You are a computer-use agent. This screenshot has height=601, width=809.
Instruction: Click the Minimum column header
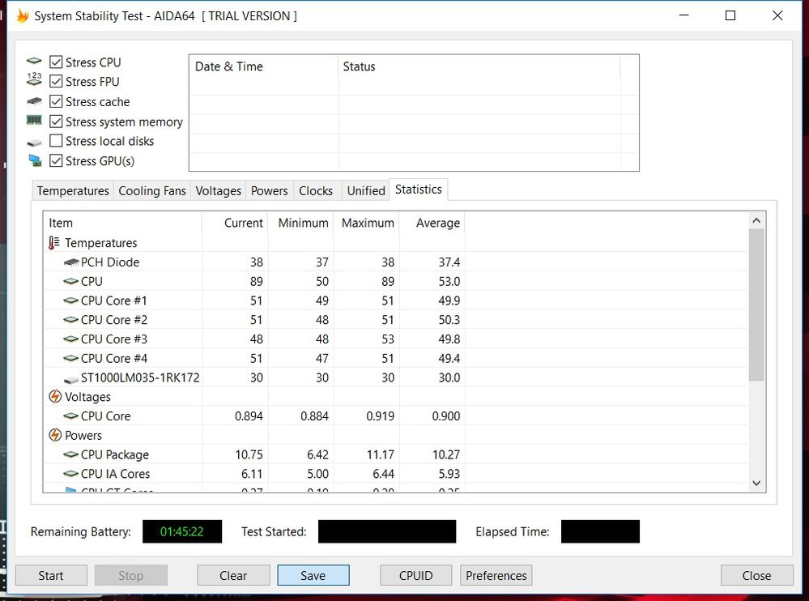[x=300, y=223]
